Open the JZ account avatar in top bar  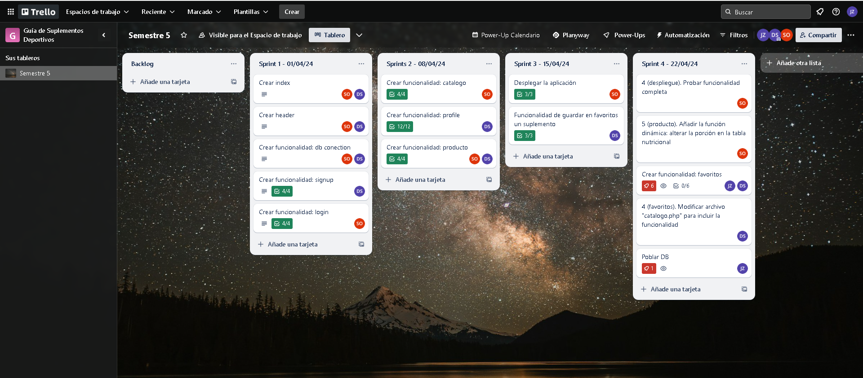pyautogui.click(x=852, y=12)
